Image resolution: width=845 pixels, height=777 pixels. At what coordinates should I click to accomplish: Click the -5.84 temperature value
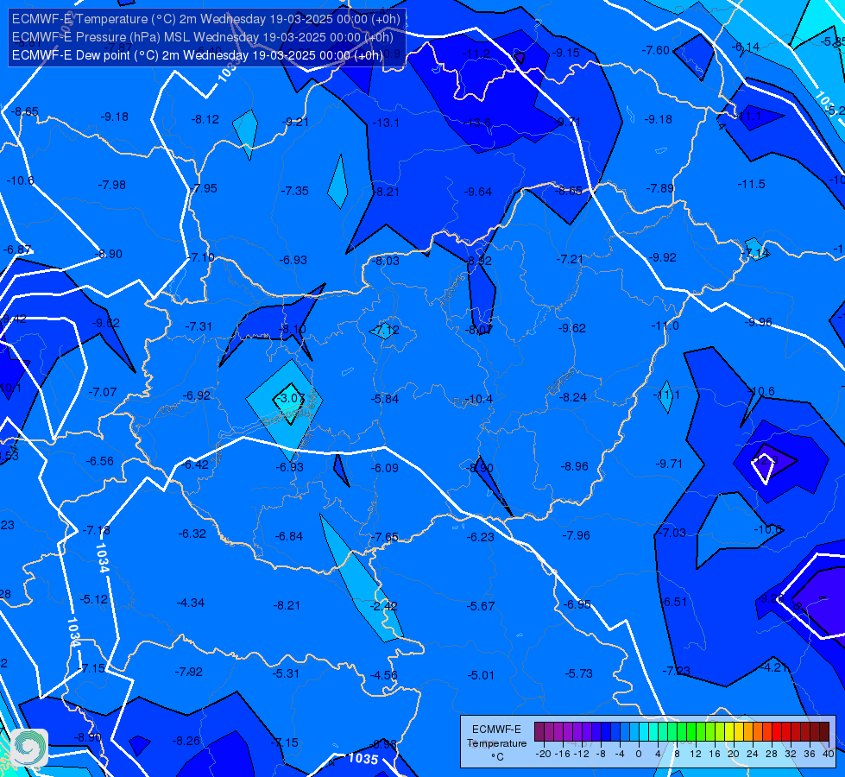click(x=385, y=399)
